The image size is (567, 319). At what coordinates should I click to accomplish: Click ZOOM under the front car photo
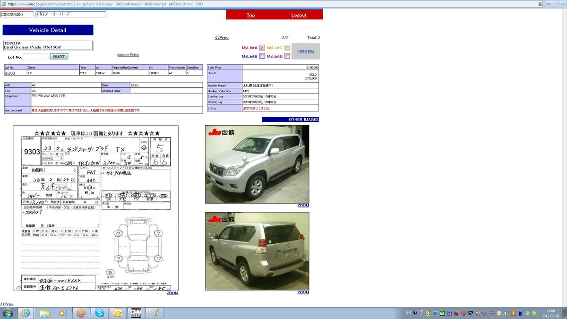(303, 206)
